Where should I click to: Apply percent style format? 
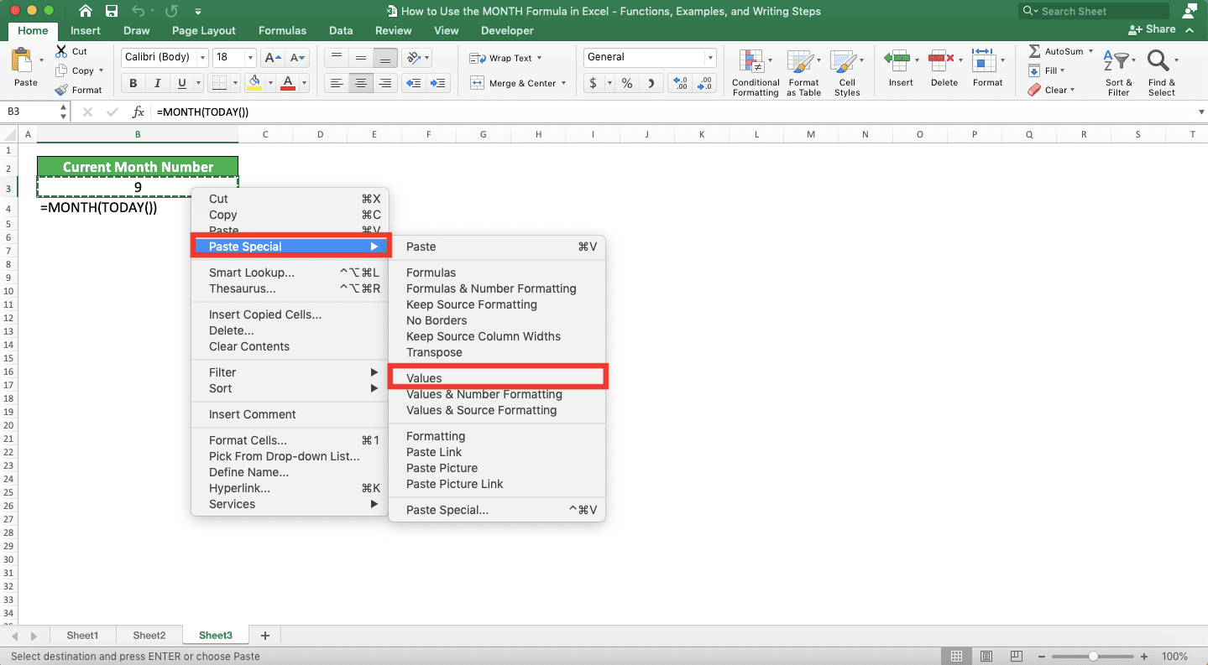point(627,83)
